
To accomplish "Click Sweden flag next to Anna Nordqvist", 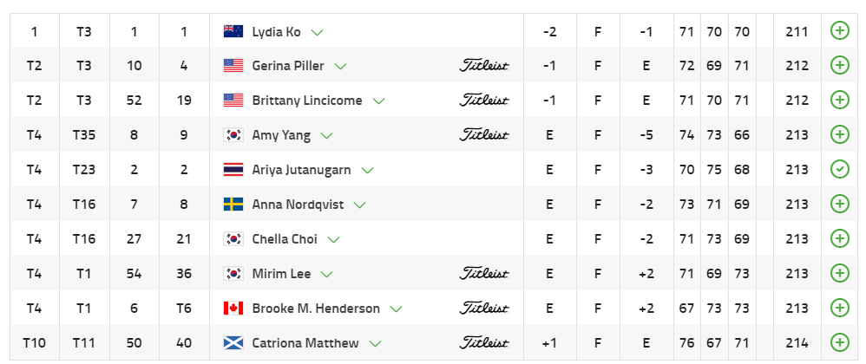I will 233,205.
